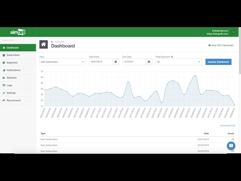Open the Dashboard sidebar item

point(18,48)
